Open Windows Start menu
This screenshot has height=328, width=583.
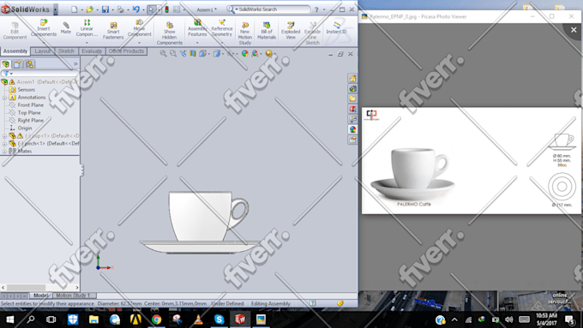pos(10,319)
